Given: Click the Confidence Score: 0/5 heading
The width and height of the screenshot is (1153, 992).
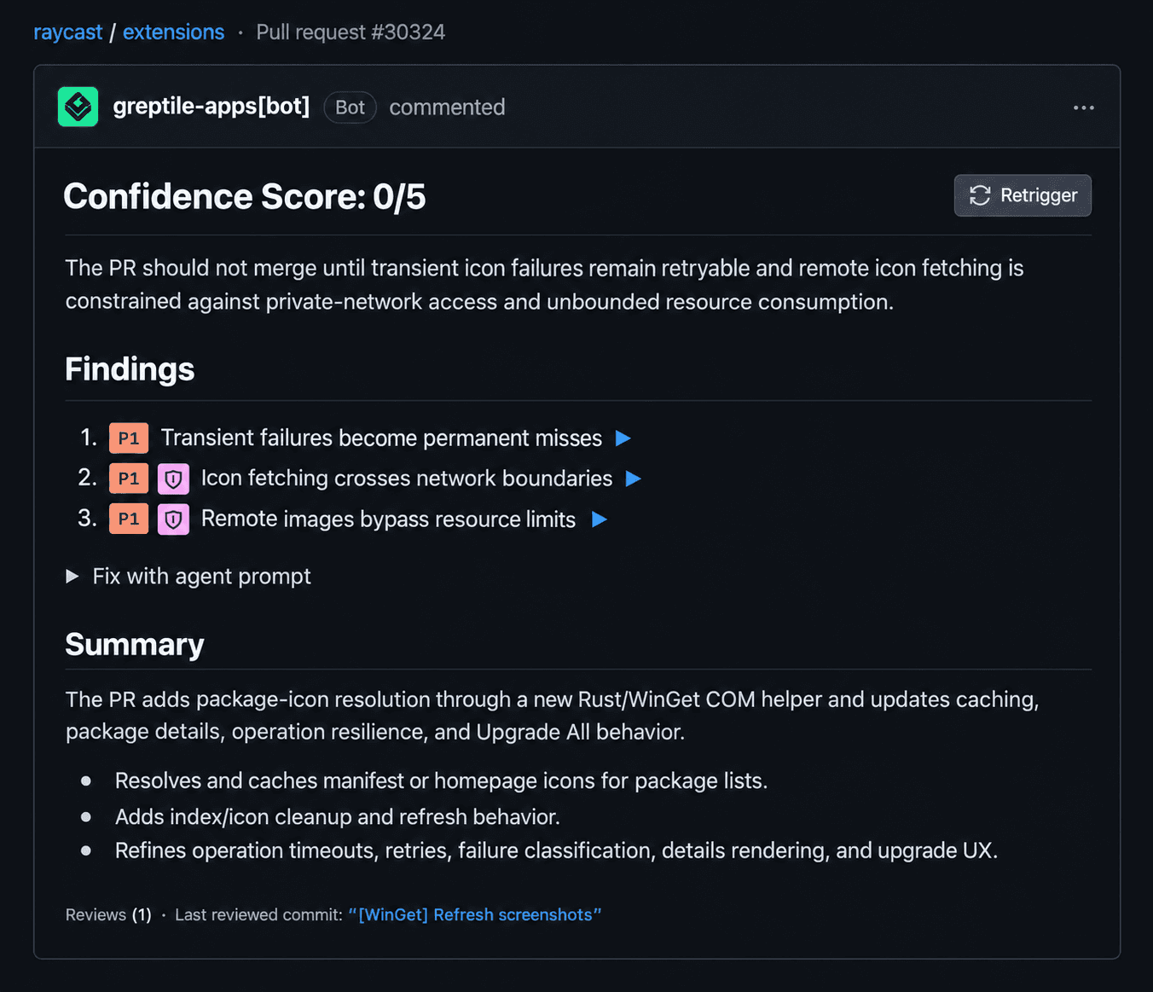Looking at the screenshot, I should coord(245,197).
